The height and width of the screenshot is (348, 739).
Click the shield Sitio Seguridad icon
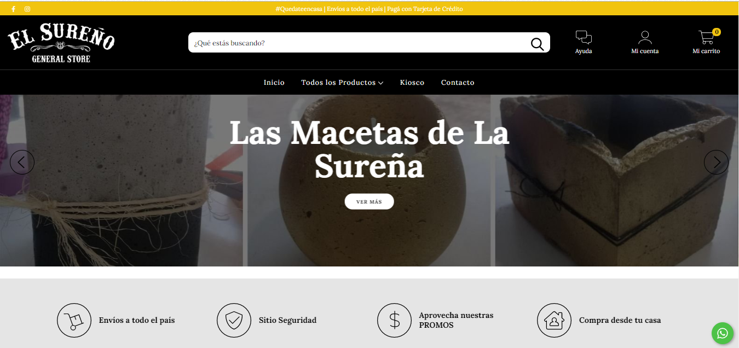[234, 320]
